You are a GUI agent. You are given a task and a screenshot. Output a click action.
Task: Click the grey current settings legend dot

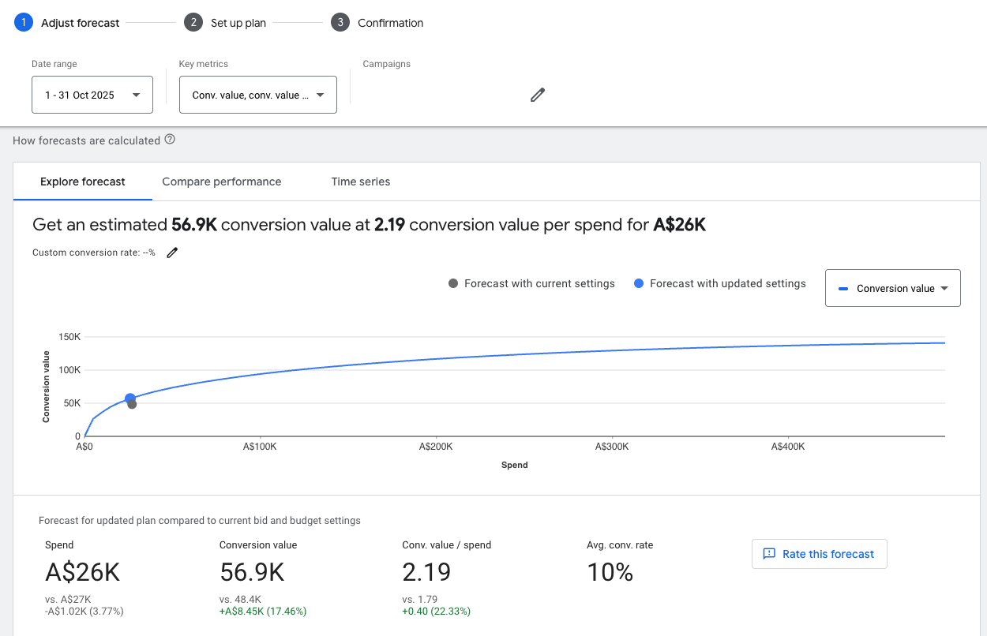[453, 283]
